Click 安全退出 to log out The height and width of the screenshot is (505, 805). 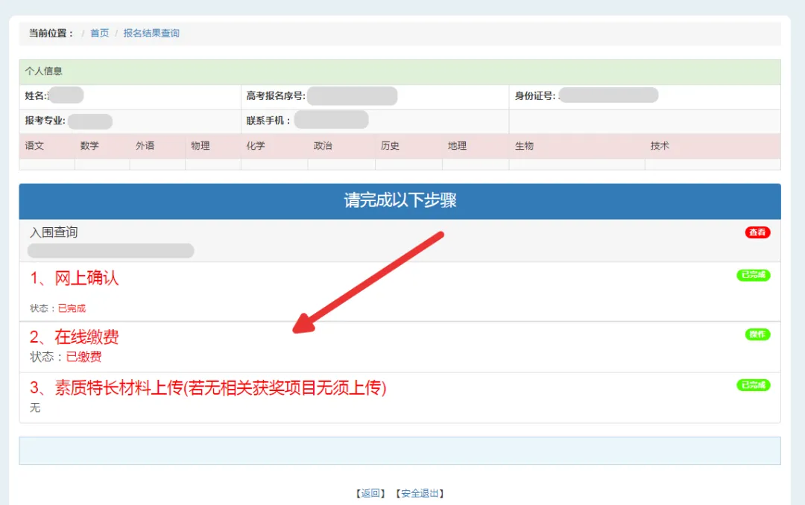[420, 493]
